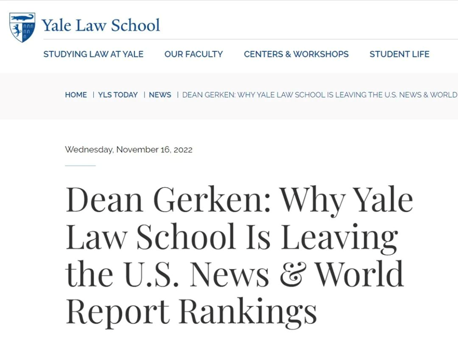Open the Our Faculty menu
The height and width of the screenshot is (348, 458).
coord(194,54)
